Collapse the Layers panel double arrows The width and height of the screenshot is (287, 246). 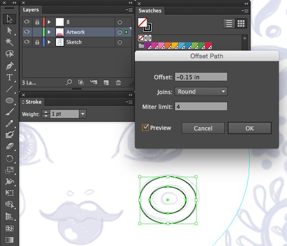coord(130,2)
